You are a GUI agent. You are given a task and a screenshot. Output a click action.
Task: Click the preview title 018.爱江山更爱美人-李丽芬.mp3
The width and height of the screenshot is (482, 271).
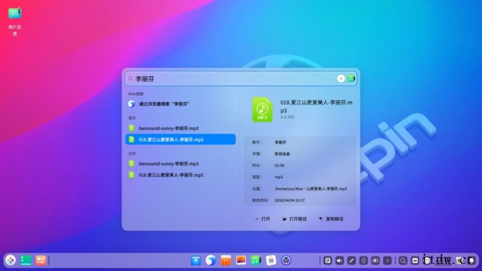click(316, 106)
